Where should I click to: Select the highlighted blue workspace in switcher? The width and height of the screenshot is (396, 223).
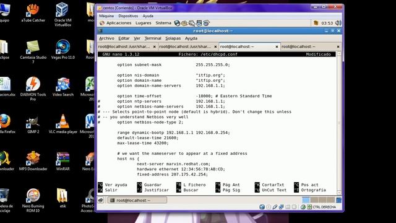[x=306, y=200]
